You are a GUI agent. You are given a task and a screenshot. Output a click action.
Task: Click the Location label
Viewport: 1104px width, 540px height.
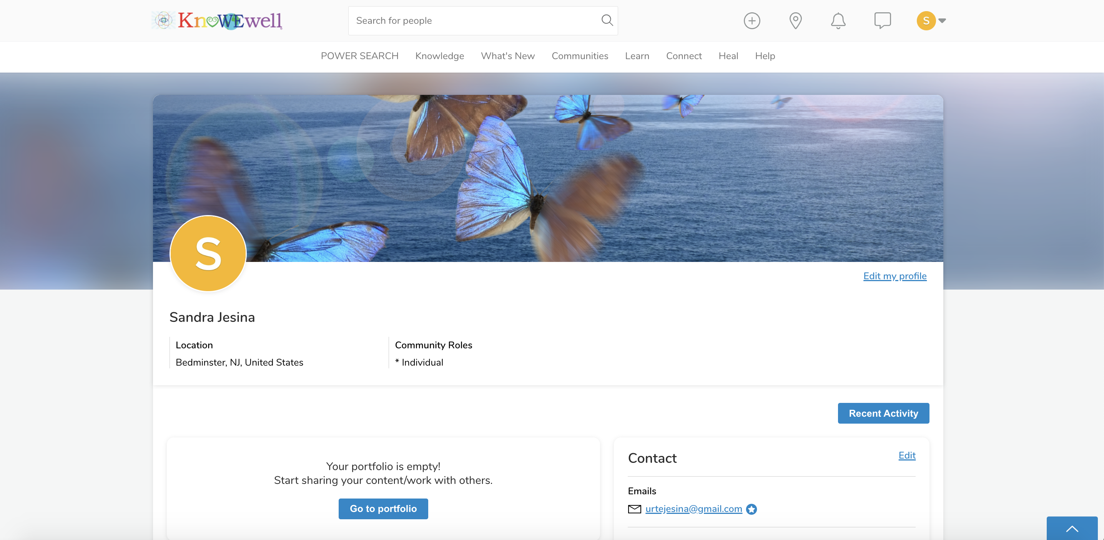pyautogui.click(x=194, y=345)
